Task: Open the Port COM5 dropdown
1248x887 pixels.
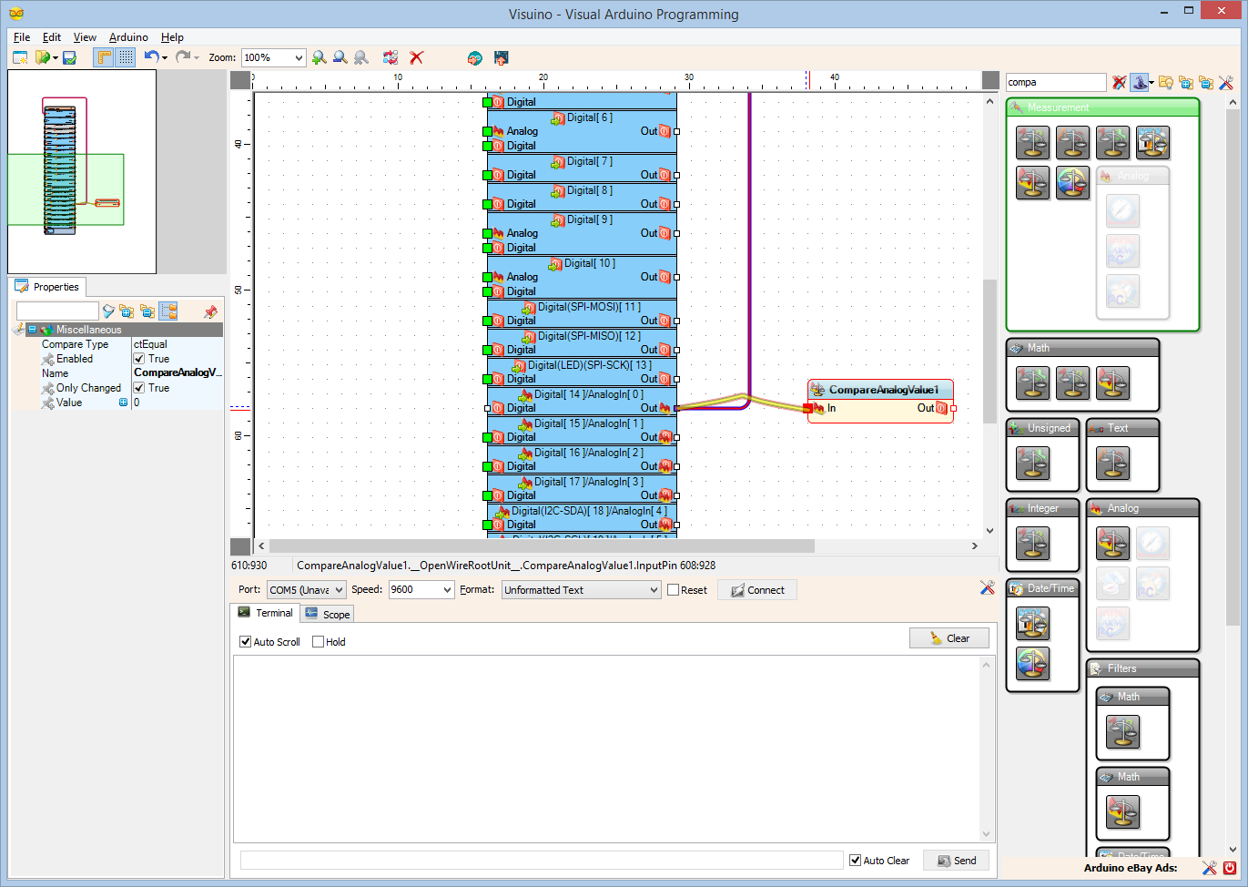Action: (340, 589)
